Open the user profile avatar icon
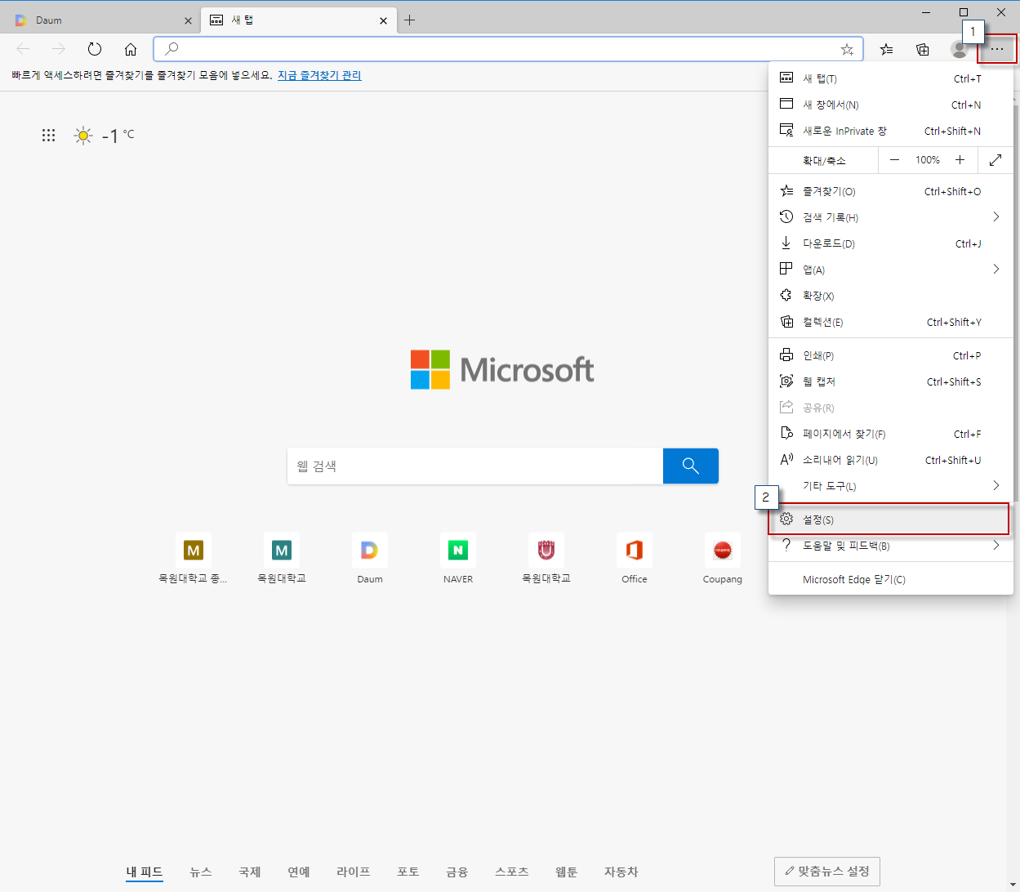Screen dimensions: 1020x892 959,49
